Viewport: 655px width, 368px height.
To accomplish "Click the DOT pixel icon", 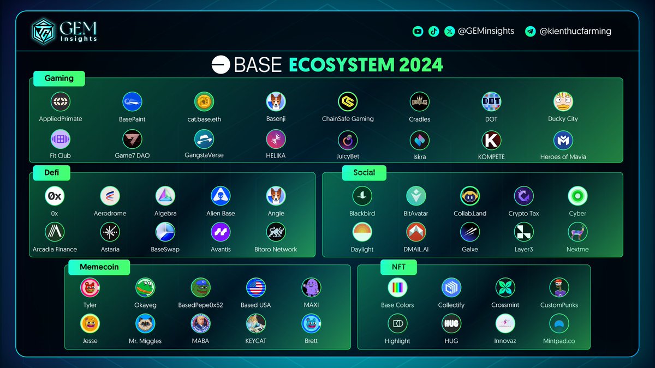I will 491,101.
